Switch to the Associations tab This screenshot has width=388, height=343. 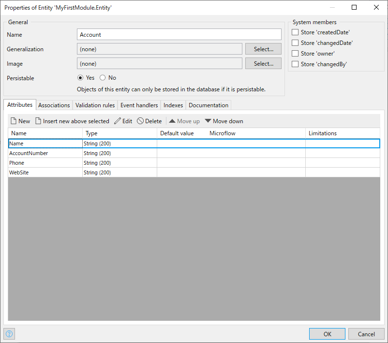(54, 105)
